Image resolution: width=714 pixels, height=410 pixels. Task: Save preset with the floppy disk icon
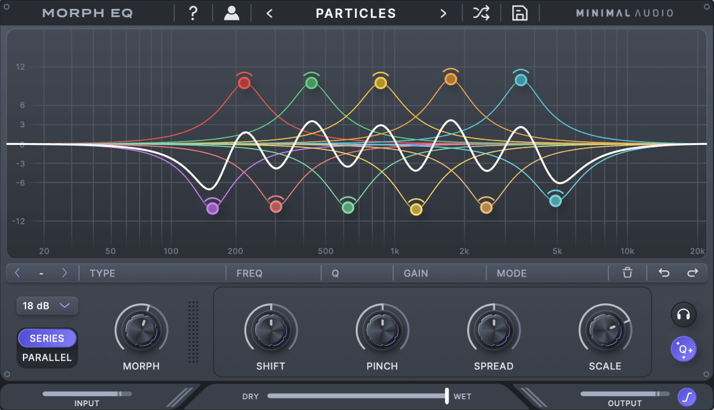[x=520, y=13]
